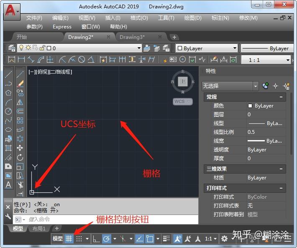Select the Erase modify tool
Viewport: 297px width, 248px height.
point(20,84)
